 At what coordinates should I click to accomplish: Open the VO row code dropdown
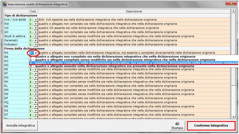[36, 28]
